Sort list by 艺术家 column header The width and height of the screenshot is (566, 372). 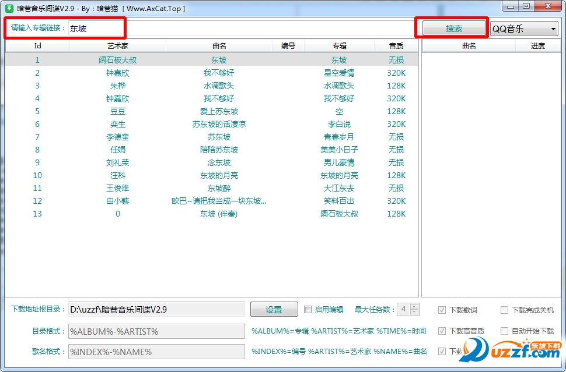117,45
